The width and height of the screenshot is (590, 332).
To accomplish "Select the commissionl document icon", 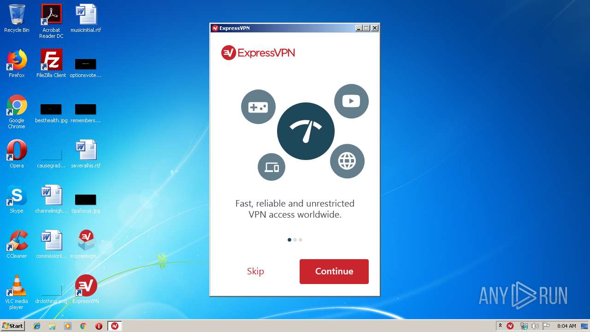I will coord(51,245).
